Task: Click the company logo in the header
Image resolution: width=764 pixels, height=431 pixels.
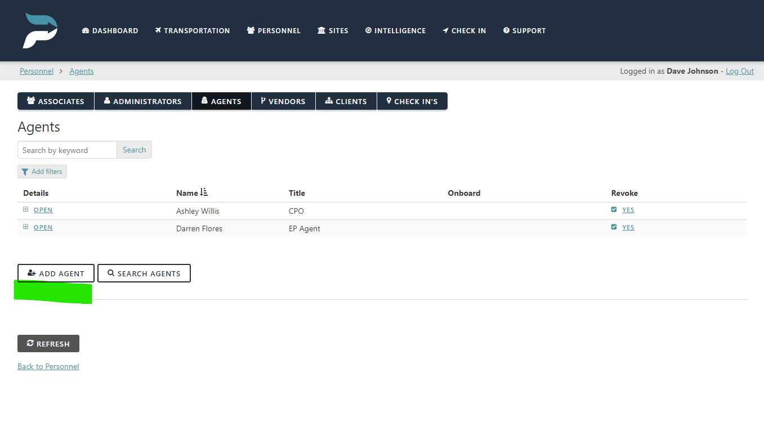Action: pos(39,30)
